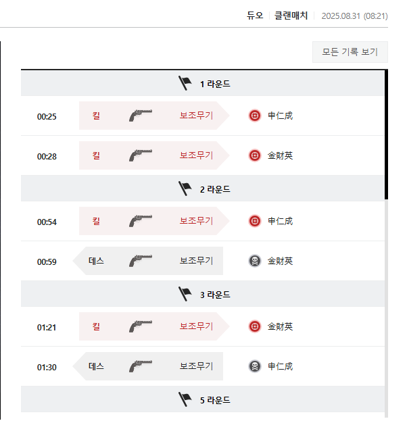
Task: Click the flag icon beside 5 라운드
Action: [185, 399]
